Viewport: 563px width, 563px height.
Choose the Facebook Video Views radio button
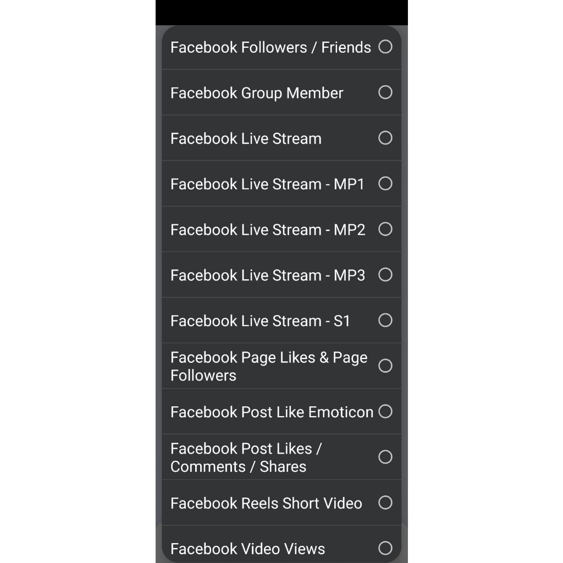385,548
